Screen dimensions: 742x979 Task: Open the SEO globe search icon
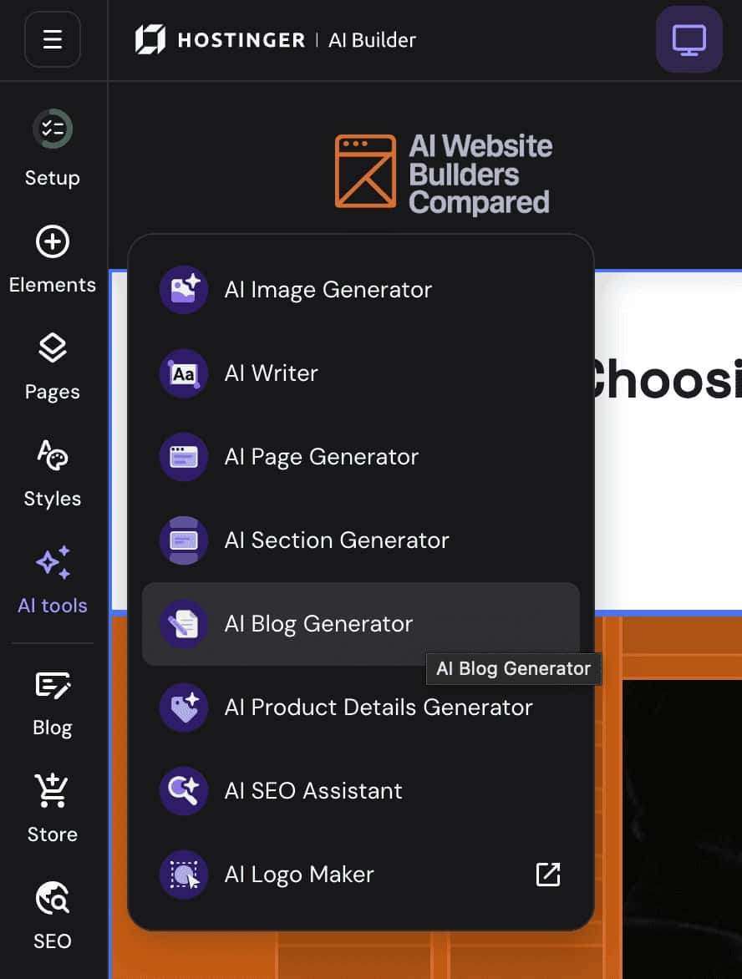point(53,898)
